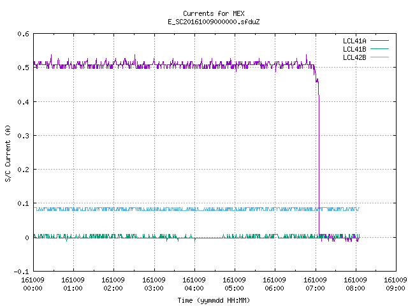Viewport: 408px width, 306px height.
Task: Click the 0 y-axis tick label
Action: (27, 238)
